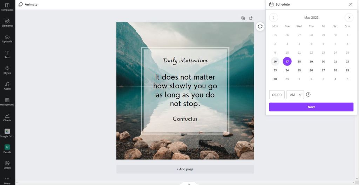The width and height of the screenshot is (359, 185).
Task: Go to next month in calendar
Action: [349, 18]
